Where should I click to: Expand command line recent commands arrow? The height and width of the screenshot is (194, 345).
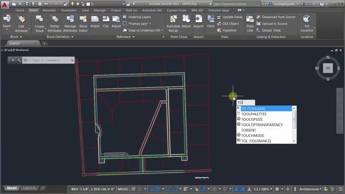click(72, 60)
